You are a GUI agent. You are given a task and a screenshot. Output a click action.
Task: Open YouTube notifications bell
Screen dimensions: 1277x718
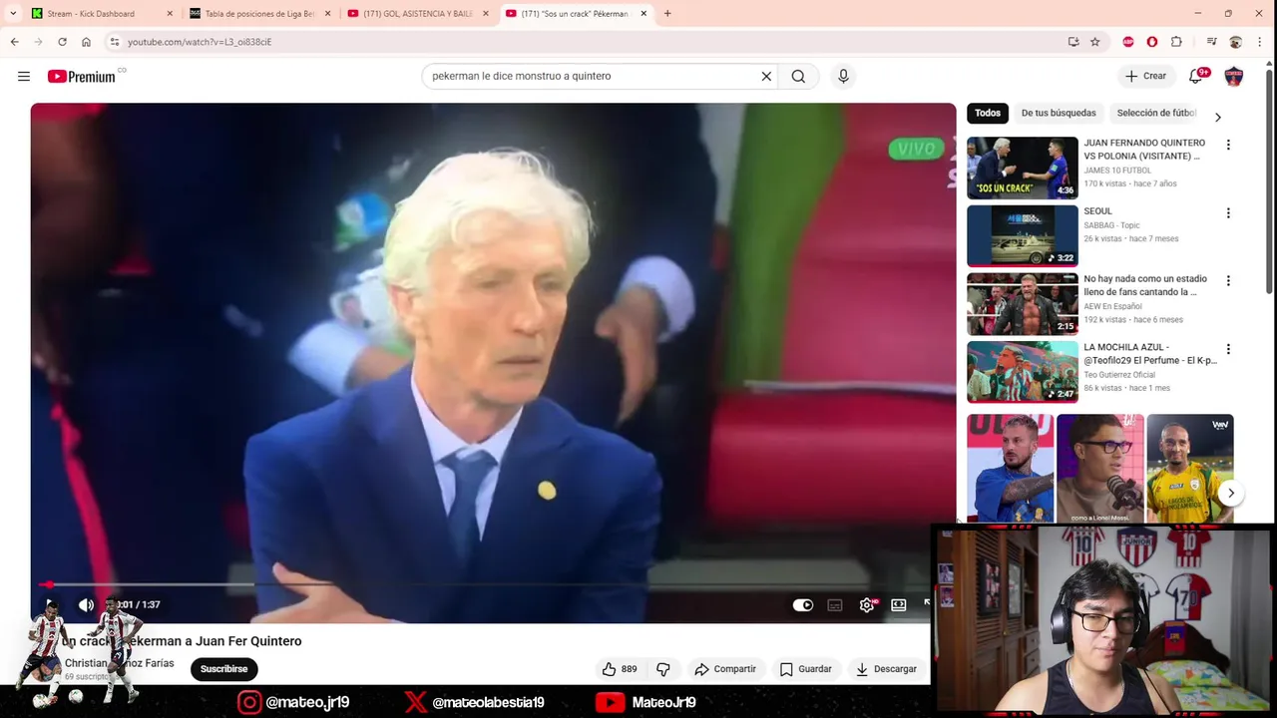click(x=1195, y=76)
